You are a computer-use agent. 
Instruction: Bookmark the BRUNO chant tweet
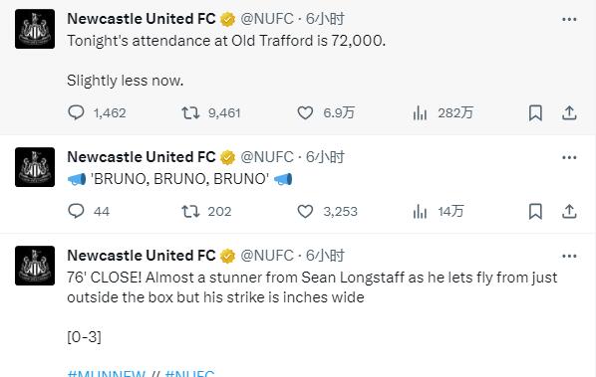[x=535, y=211]
